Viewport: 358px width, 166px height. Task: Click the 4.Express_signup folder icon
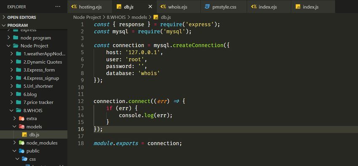pyautogui.click(x=19, y=78)
